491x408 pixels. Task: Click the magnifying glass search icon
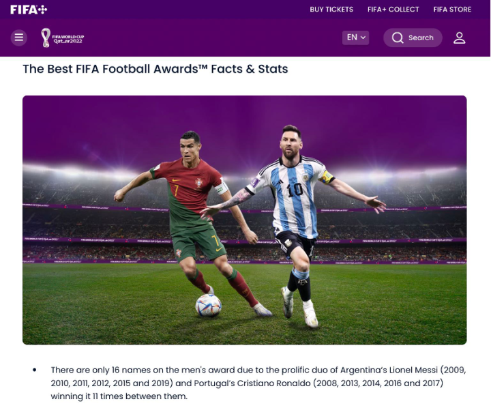(398, 38)
